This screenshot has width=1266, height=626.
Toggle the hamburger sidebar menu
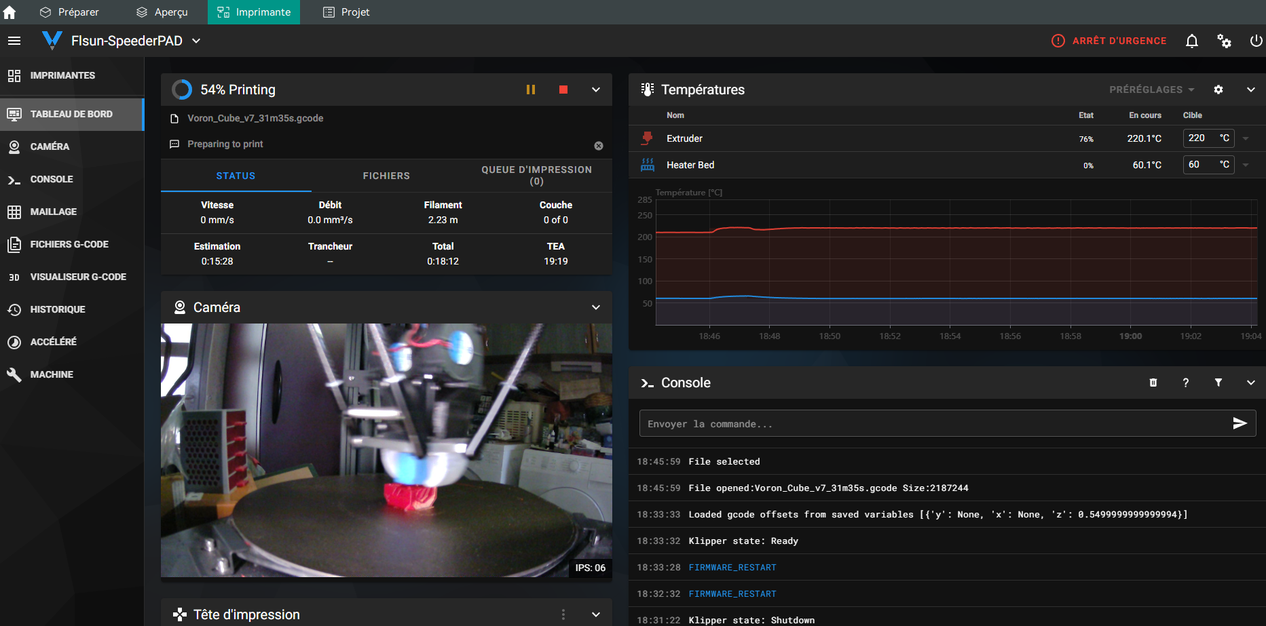(14, 41)
